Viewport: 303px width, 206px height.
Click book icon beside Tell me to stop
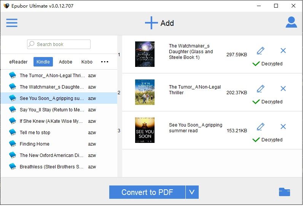(13, 132)
